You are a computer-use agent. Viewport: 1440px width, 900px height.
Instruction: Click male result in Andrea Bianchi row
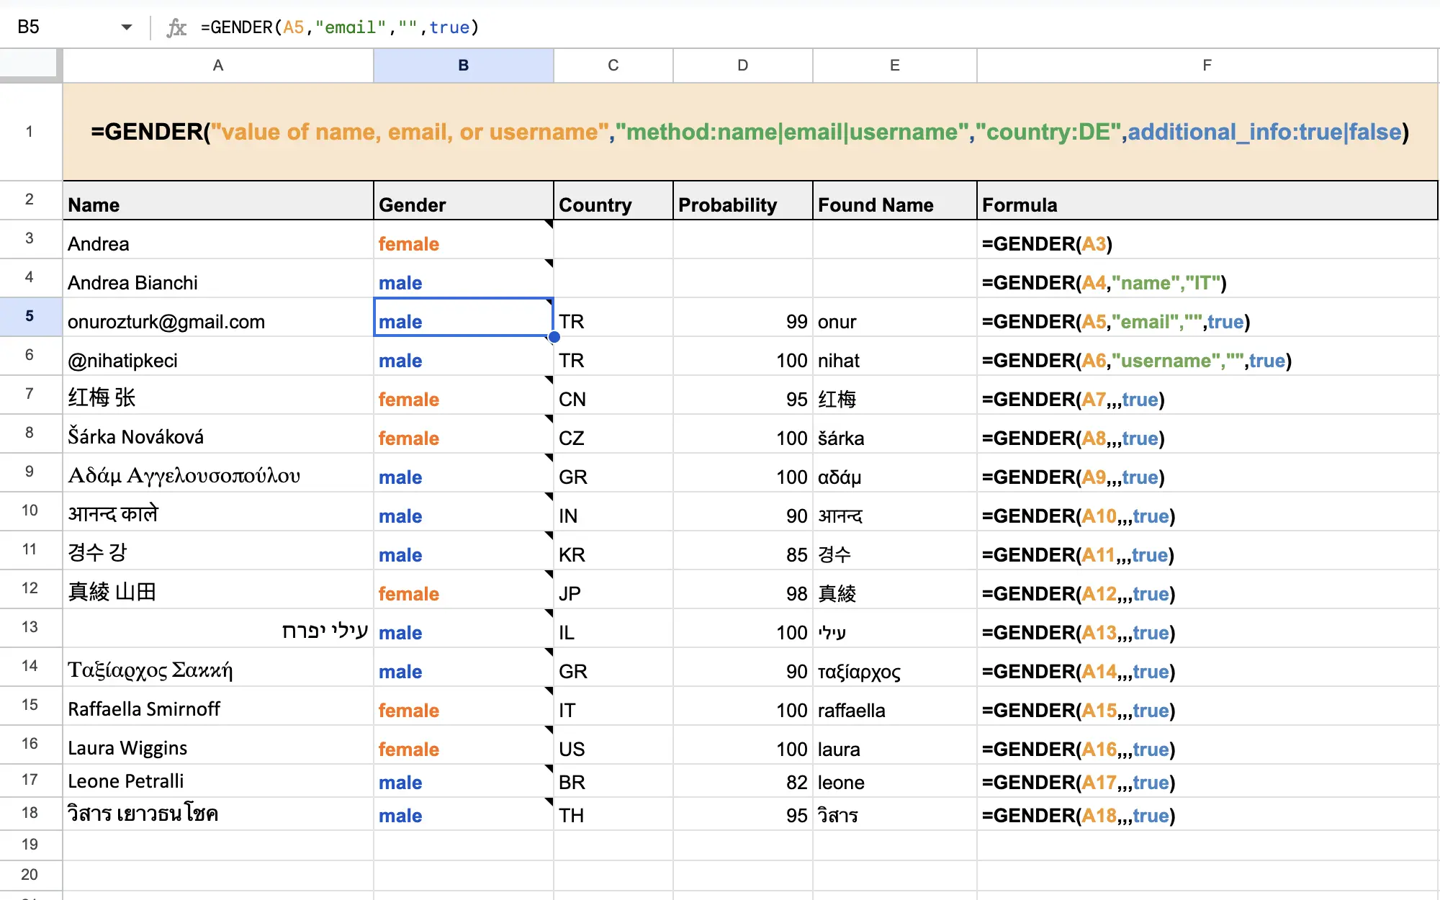tap(464, 279)
